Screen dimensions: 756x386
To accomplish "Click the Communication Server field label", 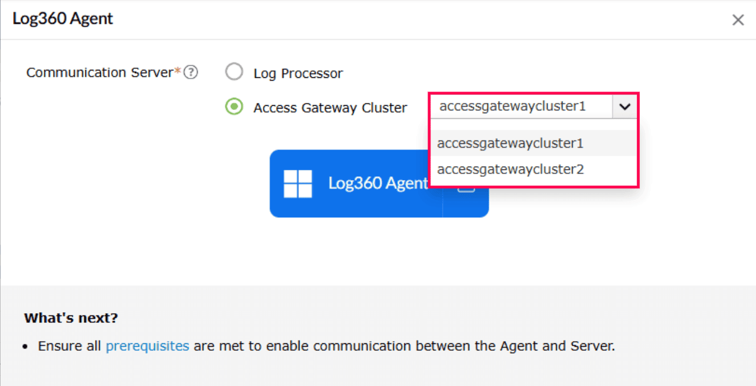I will [x=100, y=73].
